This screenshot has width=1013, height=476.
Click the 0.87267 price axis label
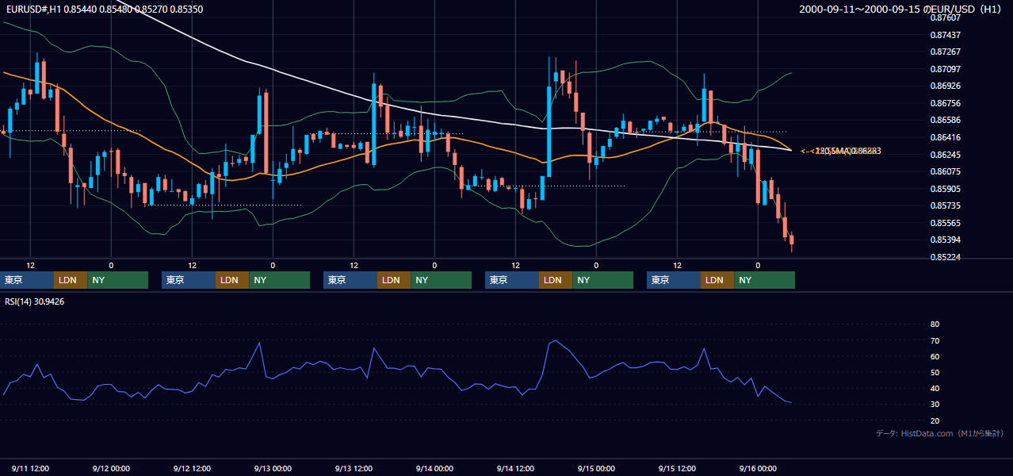[945, 52]
